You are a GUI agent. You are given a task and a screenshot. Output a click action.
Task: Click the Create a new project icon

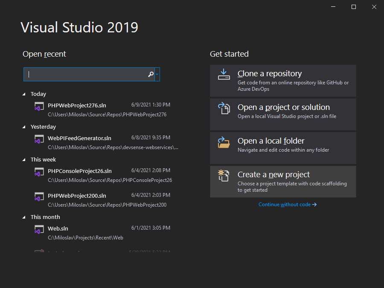tap(224, 176)
